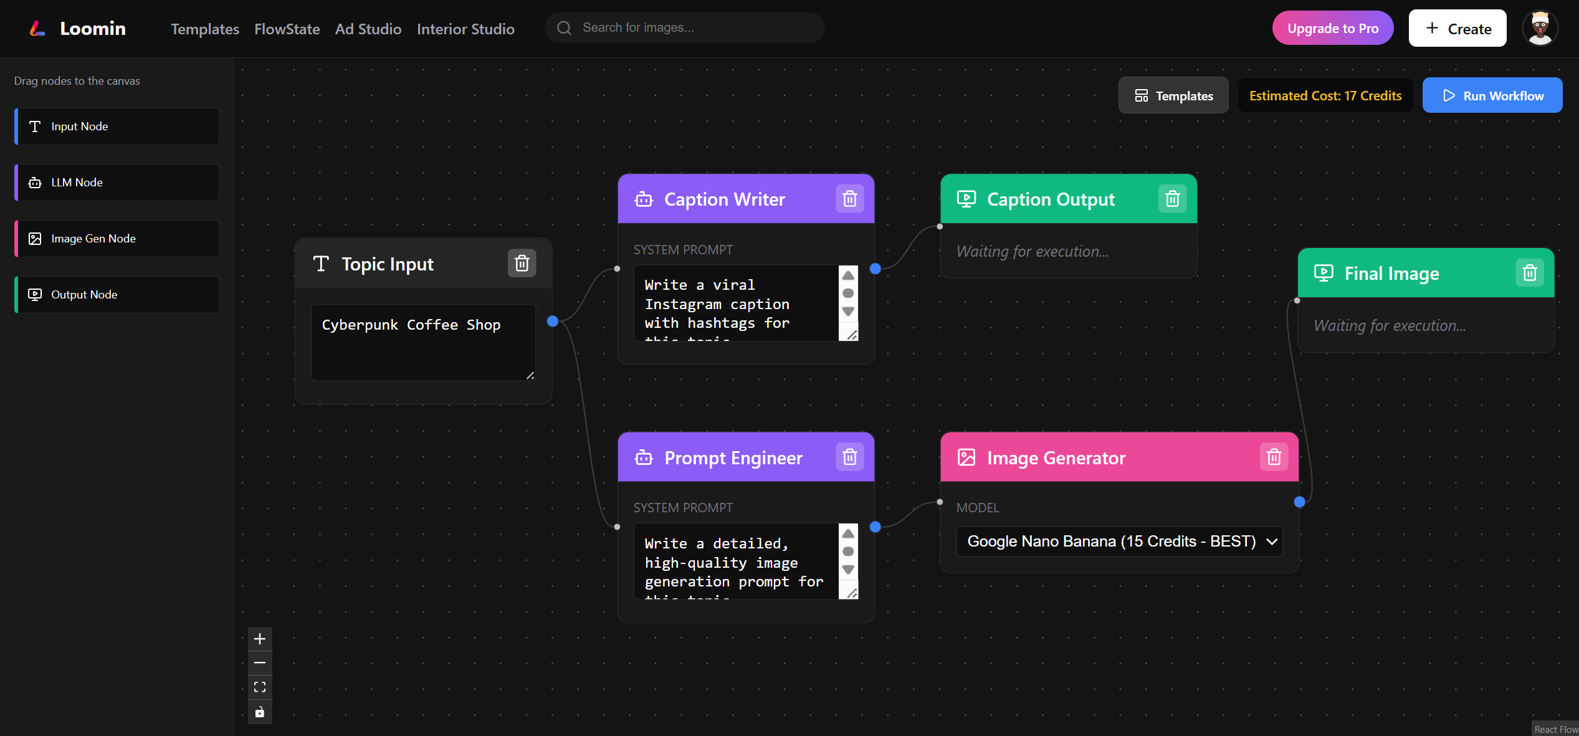Open FlowState from the top nav

287,29
